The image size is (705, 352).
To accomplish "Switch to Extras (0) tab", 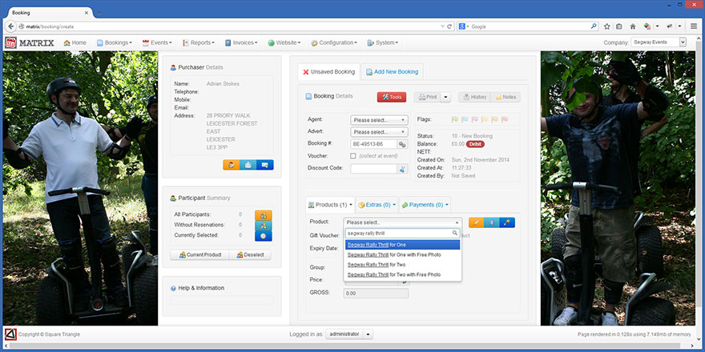I will 377,205.
